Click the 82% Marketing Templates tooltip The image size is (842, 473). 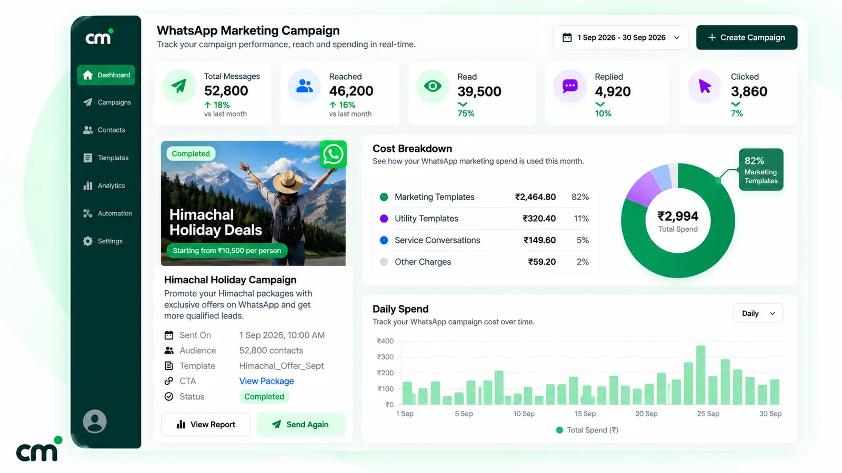(x=761, y=170)
